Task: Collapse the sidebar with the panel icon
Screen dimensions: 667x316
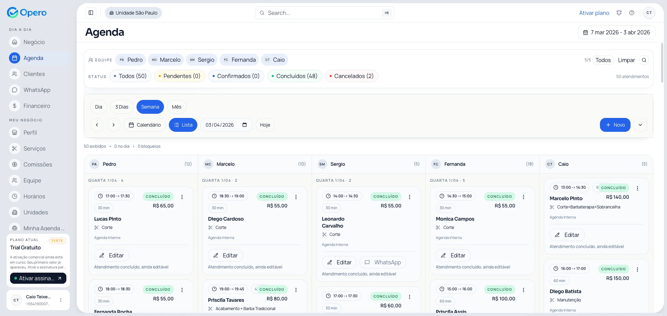Action: click(91, 13)
